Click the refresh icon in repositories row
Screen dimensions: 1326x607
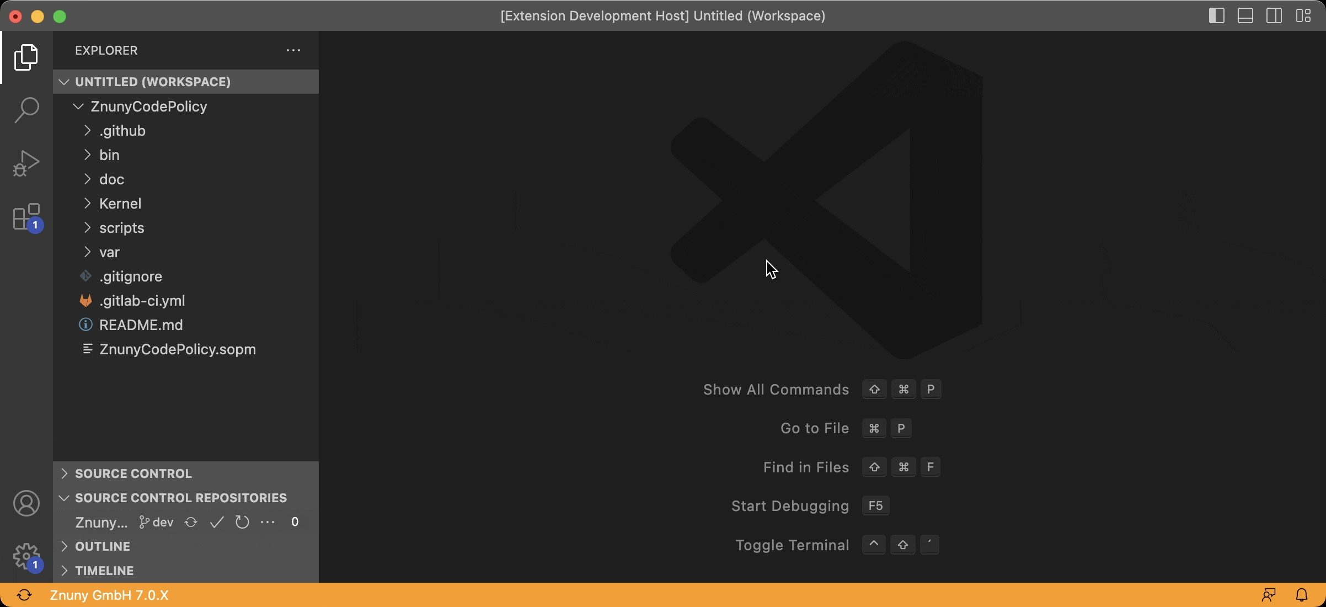tap(242, 522)
